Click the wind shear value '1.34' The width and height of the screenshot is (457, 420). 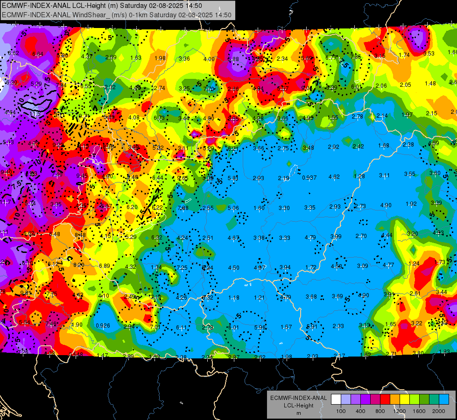(x=156, y=267)
